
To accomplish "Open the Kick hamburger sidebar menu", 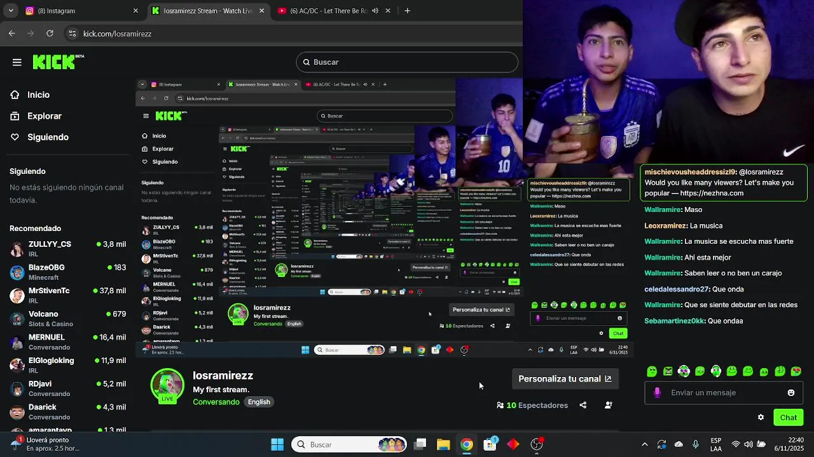I will point(17,62).
